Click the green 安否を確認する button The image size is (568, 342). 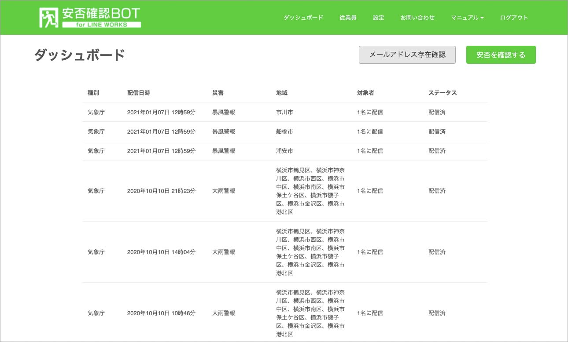(x=501, y=55)
